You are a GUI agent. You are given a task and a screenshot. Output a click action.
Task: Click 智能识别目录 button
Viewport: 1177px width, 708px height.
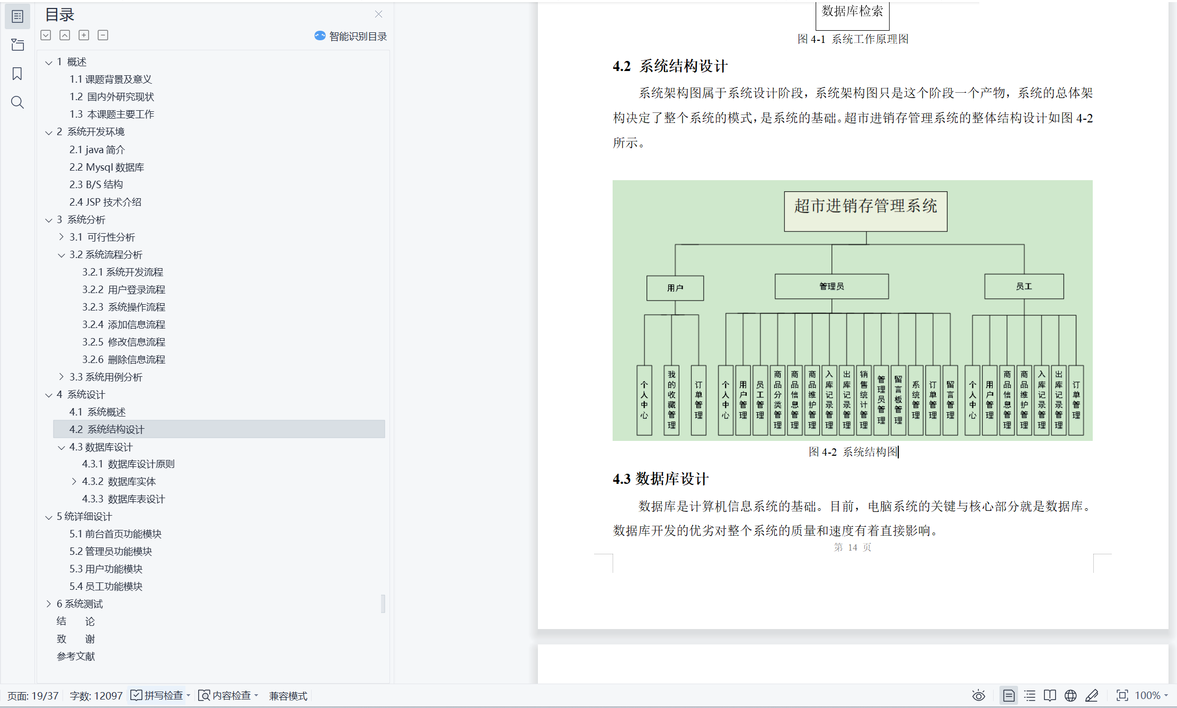click(x=351, y=36)
